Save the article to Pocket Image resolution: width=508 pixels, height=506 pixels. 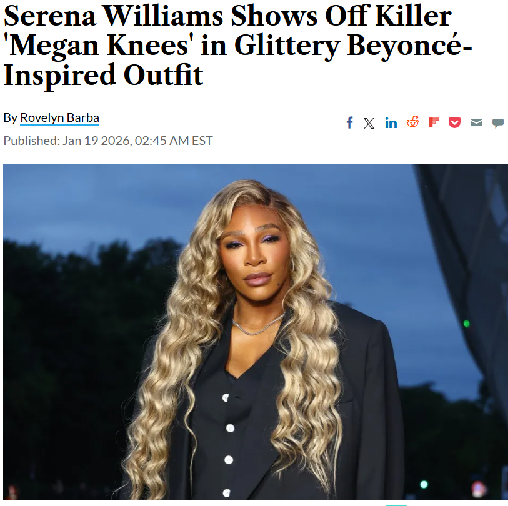point(454,123)
